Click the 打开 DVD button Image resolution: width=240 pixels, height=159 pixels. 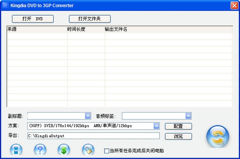[x=33, y=19]
